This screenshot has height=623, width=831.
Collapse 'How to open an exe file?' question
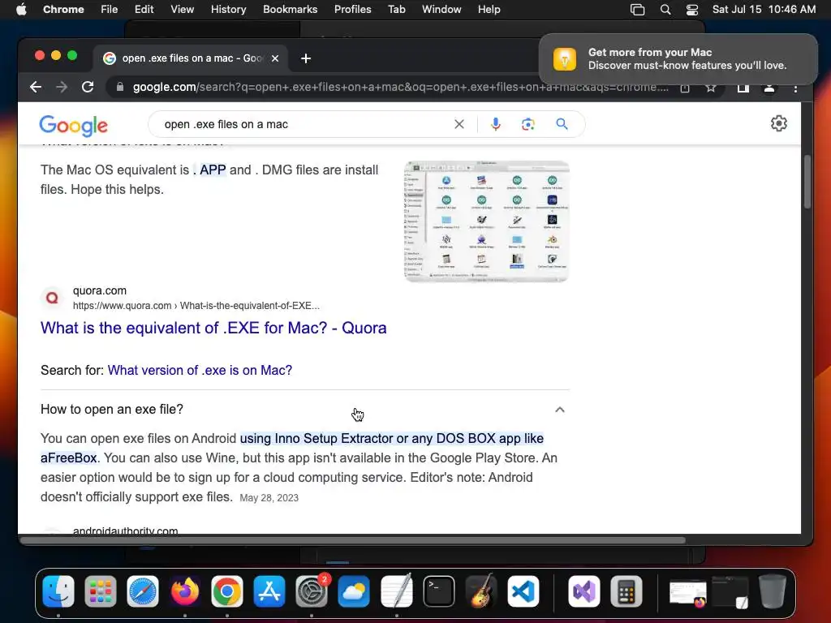click(x=305, y=410)
